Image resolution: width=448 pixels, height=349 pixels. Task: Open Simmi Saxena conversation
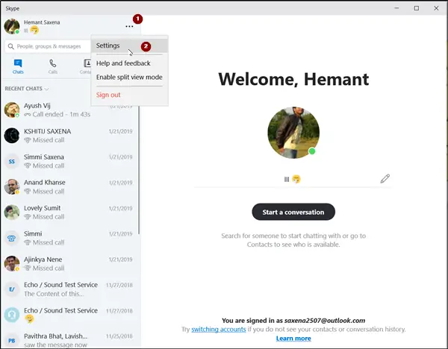pos(69,161)
